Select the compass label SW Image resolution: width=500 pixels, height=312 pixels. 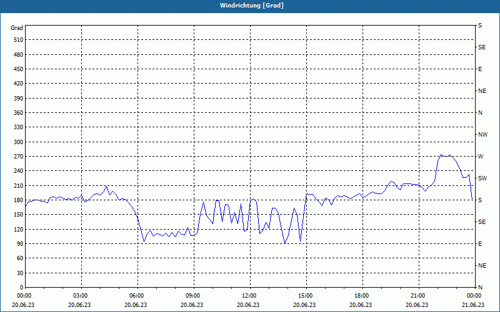click(x=482, y=178)
